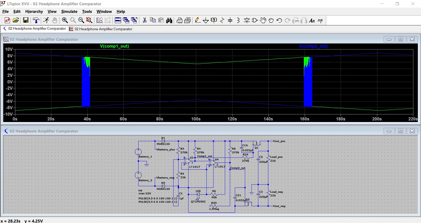This screenshot has height=223, width=421.
Task: Maximize the waveform plot child window
Action: pyautogui.click(x=400, y=39)
